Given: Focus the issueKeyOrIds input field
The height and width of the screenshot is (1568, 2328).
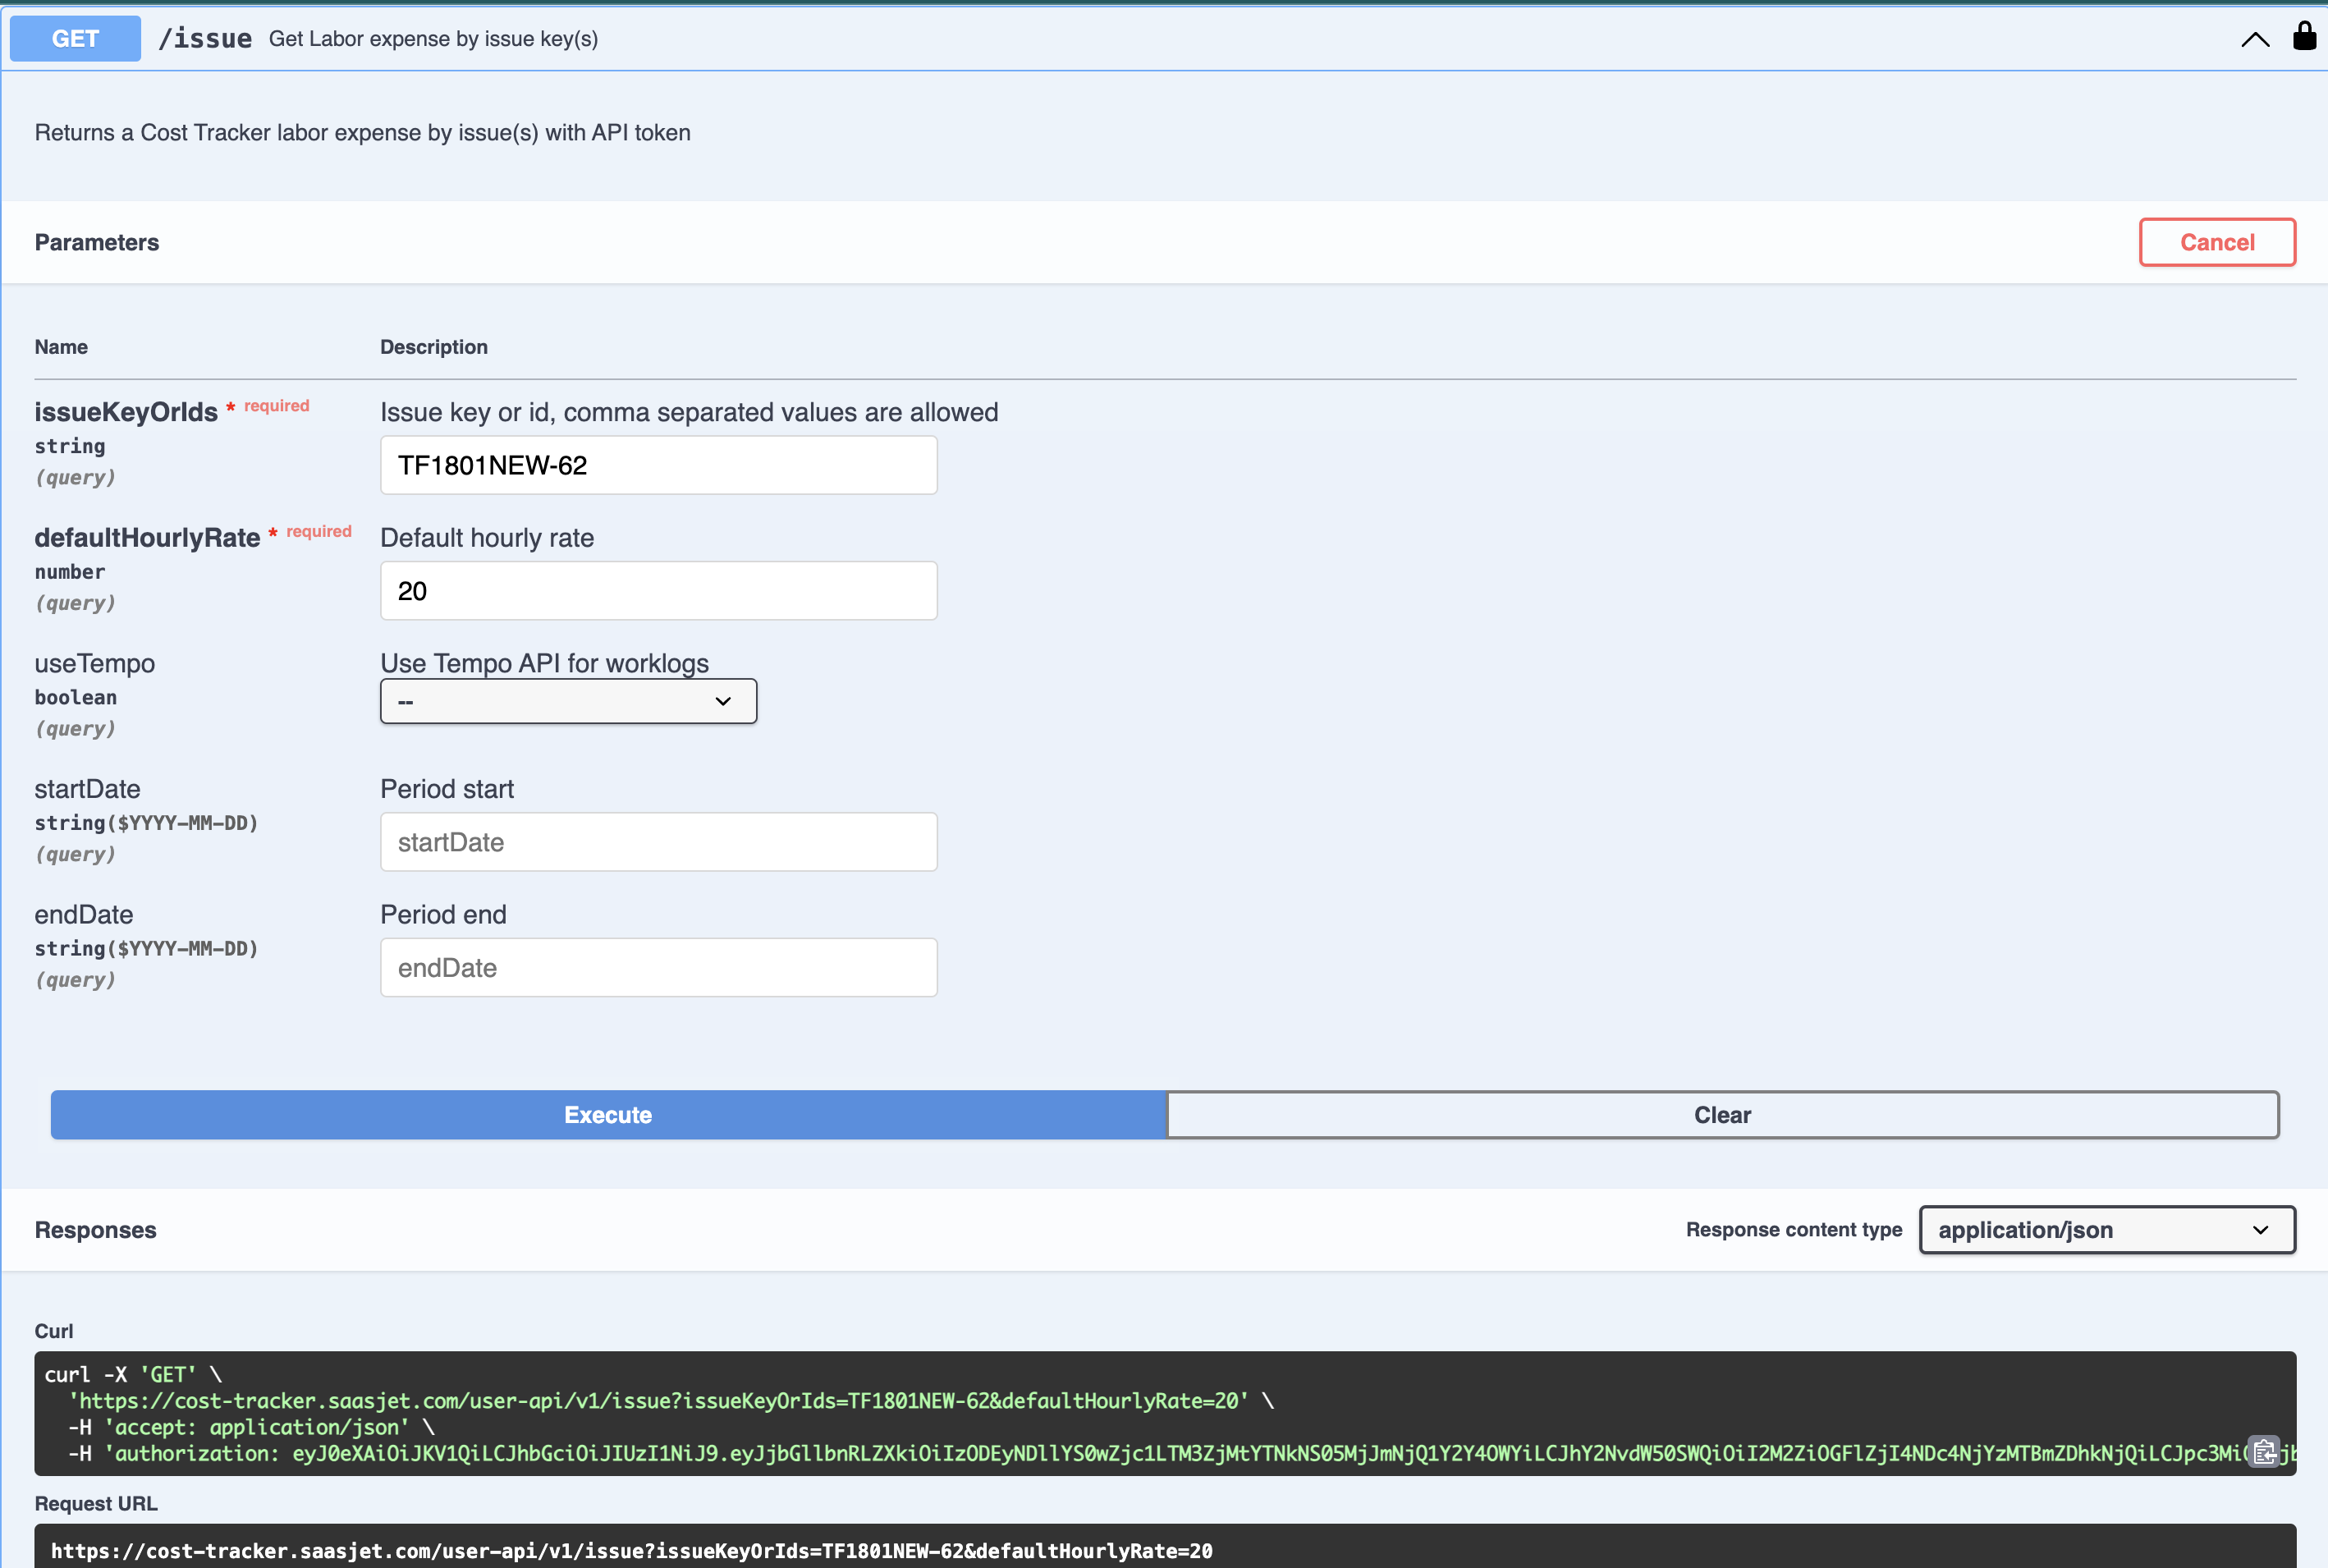Looking at the screenshot, I should coord(658,465).
